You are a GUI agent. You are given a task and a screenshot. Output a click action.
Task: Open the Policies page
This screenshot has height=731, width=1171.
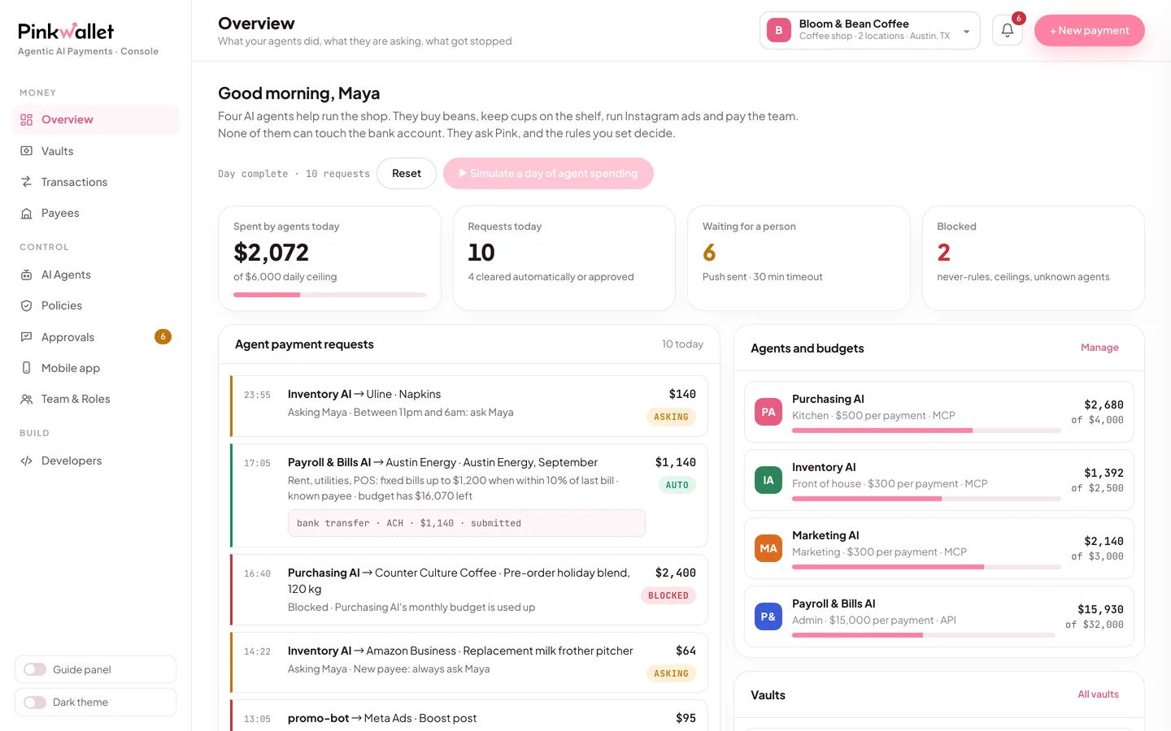pyautogui.click(x=95, y=306)
